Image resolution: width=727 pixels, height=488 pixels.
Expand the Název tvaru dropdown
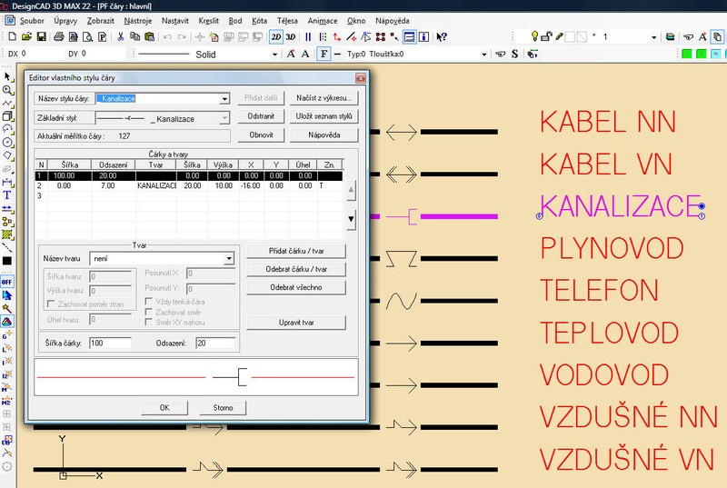pyautogui.click(x=230, y=259)
